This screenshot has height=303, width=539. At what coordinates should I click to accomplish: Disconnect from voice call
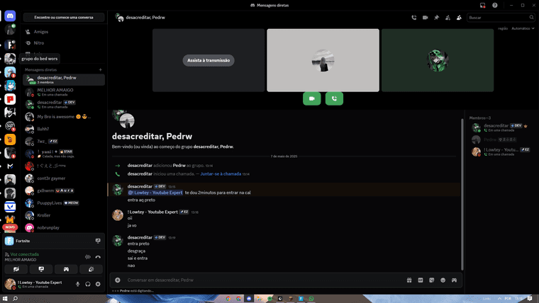pyautogui.click(x=98, y=257)
